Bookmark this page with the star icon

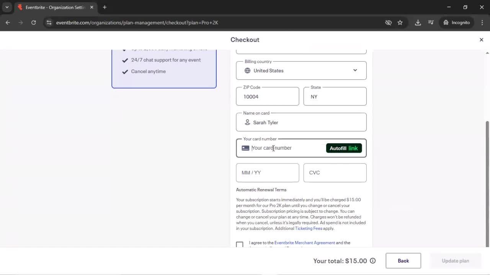coord(400,23)
